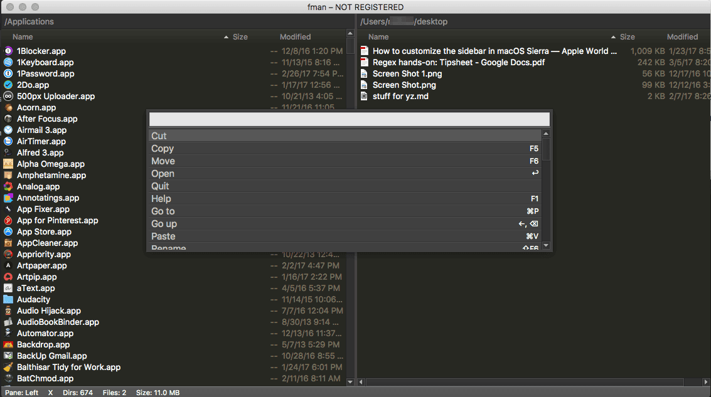This screenshot has width=711, height=397.
Task: Sort right pane by Size column
Action: (x=627, y=37)
